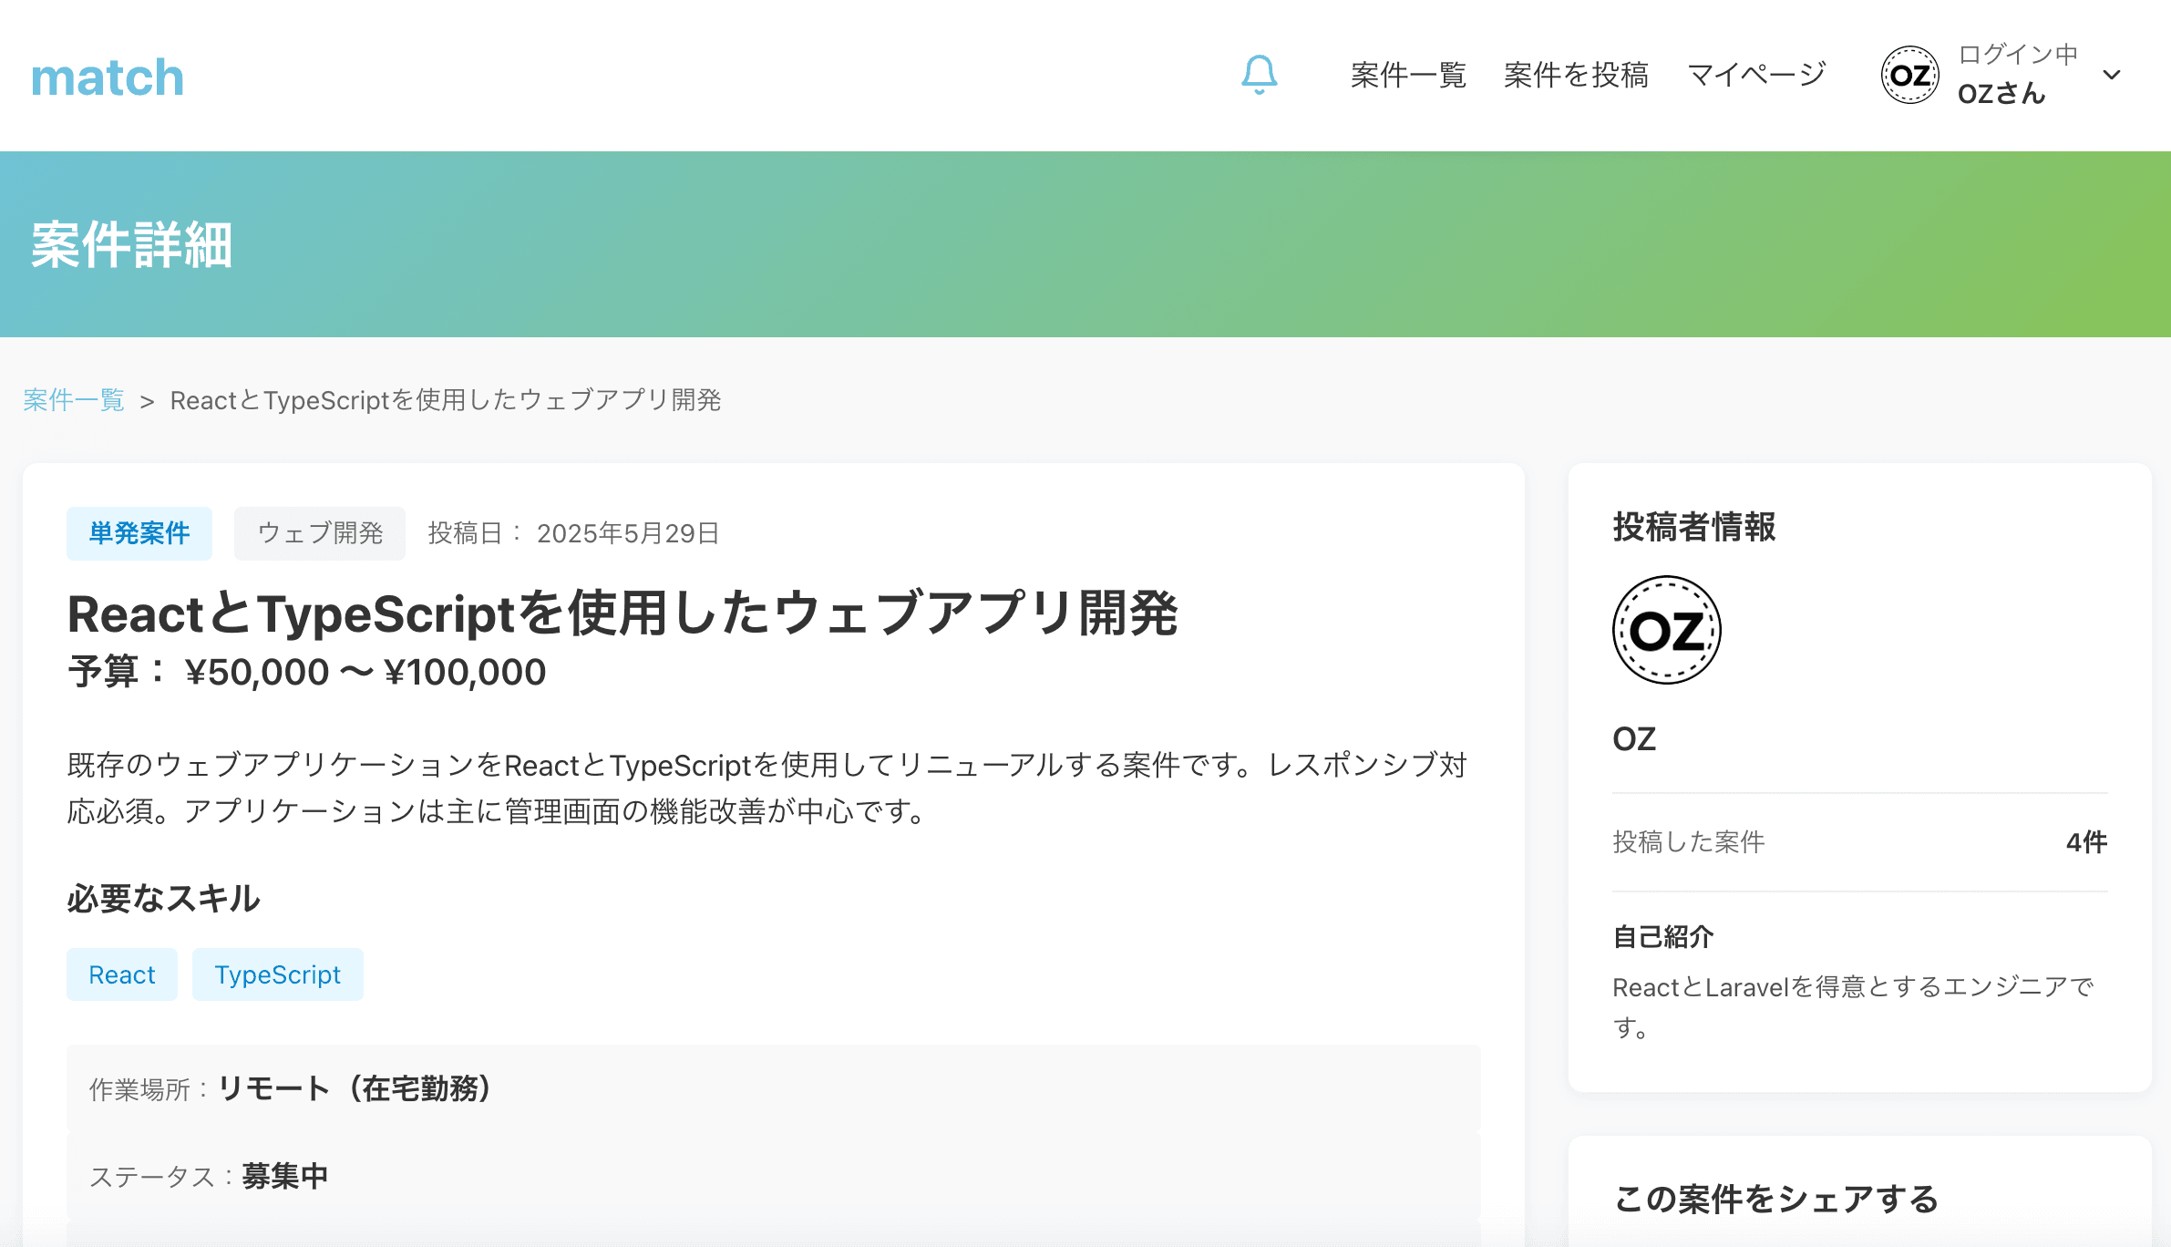Click the この案件をシェアする heading
This screenshot has width=2171, height=1247.
click(x=1776, y=1200)
